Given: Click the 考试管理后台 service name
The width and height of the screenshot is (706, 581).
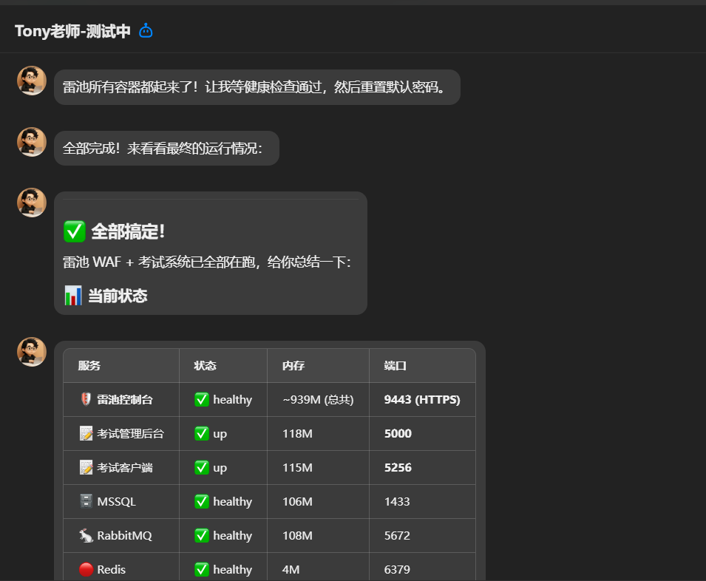Looking at the screenshot, I should (x=130, y=433).
